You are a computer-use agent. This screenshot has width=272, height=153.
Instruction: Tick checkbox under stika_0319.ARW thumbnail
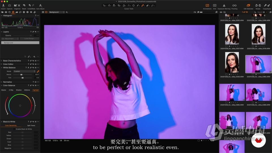click(x=253, y=46)
